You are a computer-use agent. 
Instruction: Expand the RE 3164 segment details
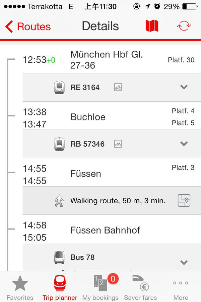point(184,87)
